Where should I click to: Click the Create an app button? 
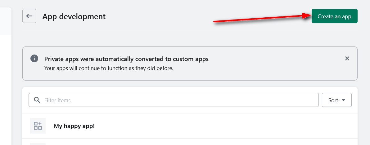click(x=334, y=16)
